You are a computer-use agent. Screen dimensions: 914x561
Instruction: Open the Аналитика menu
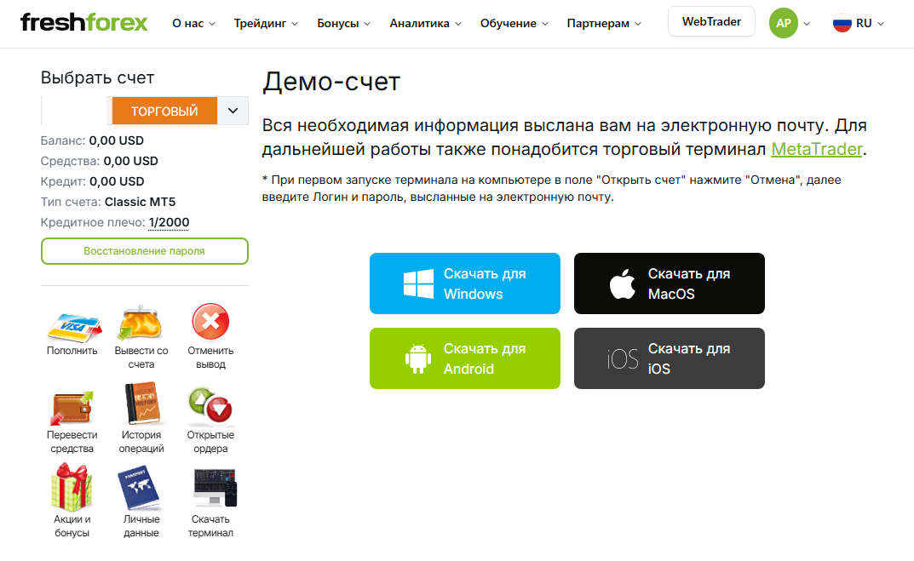pyautogui.click(x=426, y=23)
